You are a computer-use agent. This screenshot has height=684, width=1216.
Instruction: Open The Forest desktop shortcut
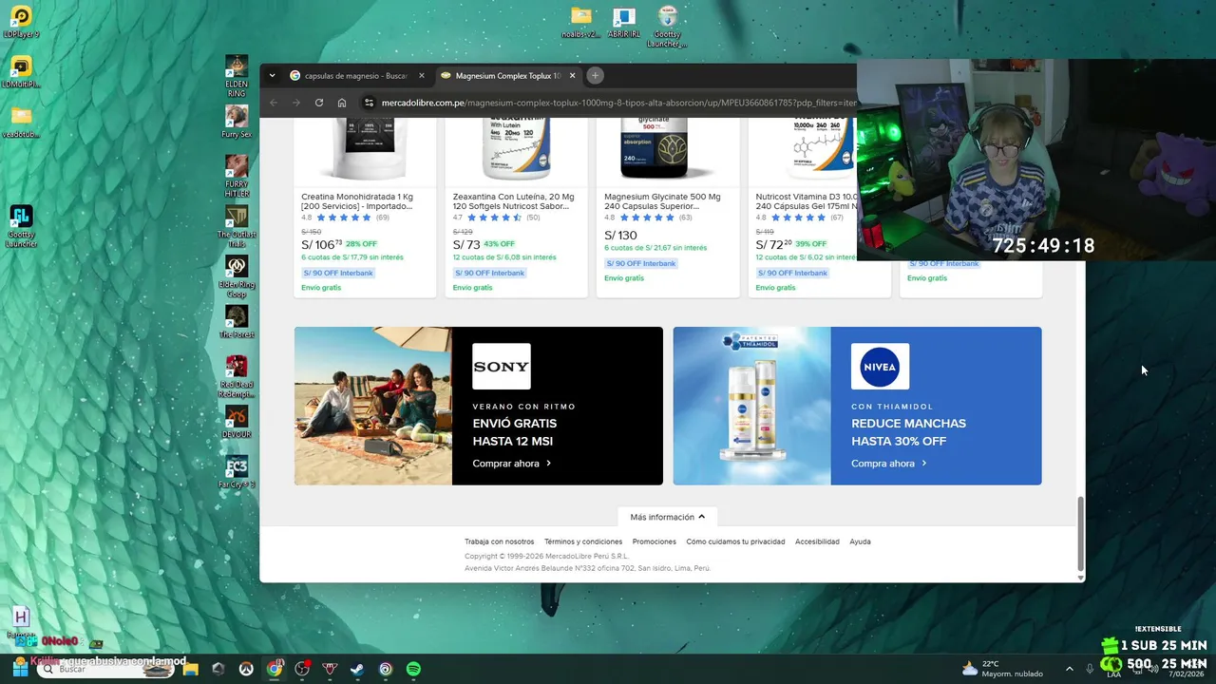click(x=237, y=321)
